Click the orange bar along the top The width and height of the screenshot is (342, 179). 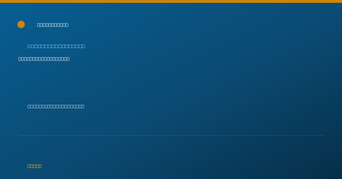pos(171,1)
